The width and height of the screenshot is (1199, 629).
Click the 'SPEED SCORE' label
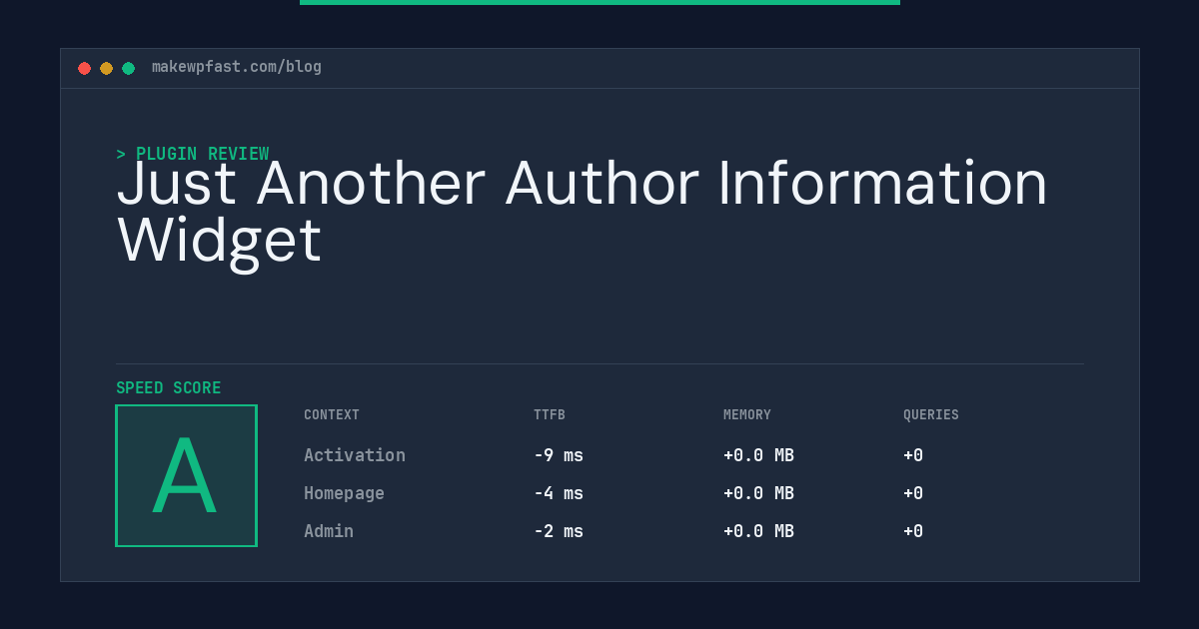(x=169, y=388)
